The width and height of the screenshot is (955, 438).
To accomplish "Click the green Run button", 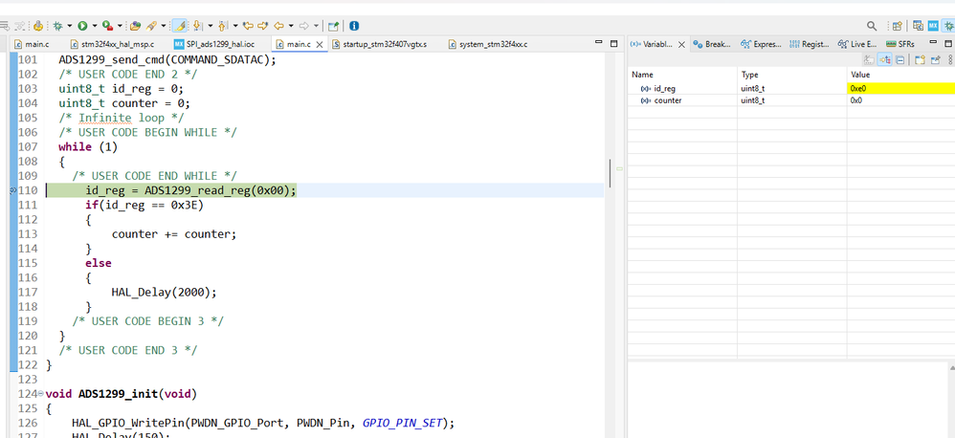I will click(82, 26).
